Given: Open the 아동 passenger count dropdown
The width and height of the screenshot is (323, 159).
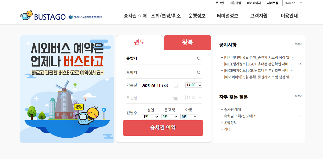Looking at the screenshot, I should tap(189, 117).
